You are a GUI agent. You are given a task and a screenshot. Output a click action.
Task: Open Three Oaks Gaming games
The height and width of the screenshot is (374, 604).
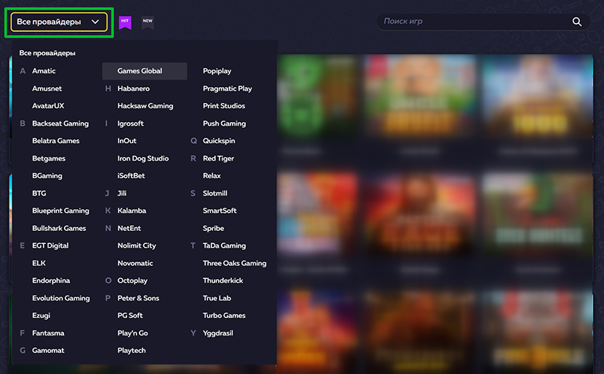point(235,263)
